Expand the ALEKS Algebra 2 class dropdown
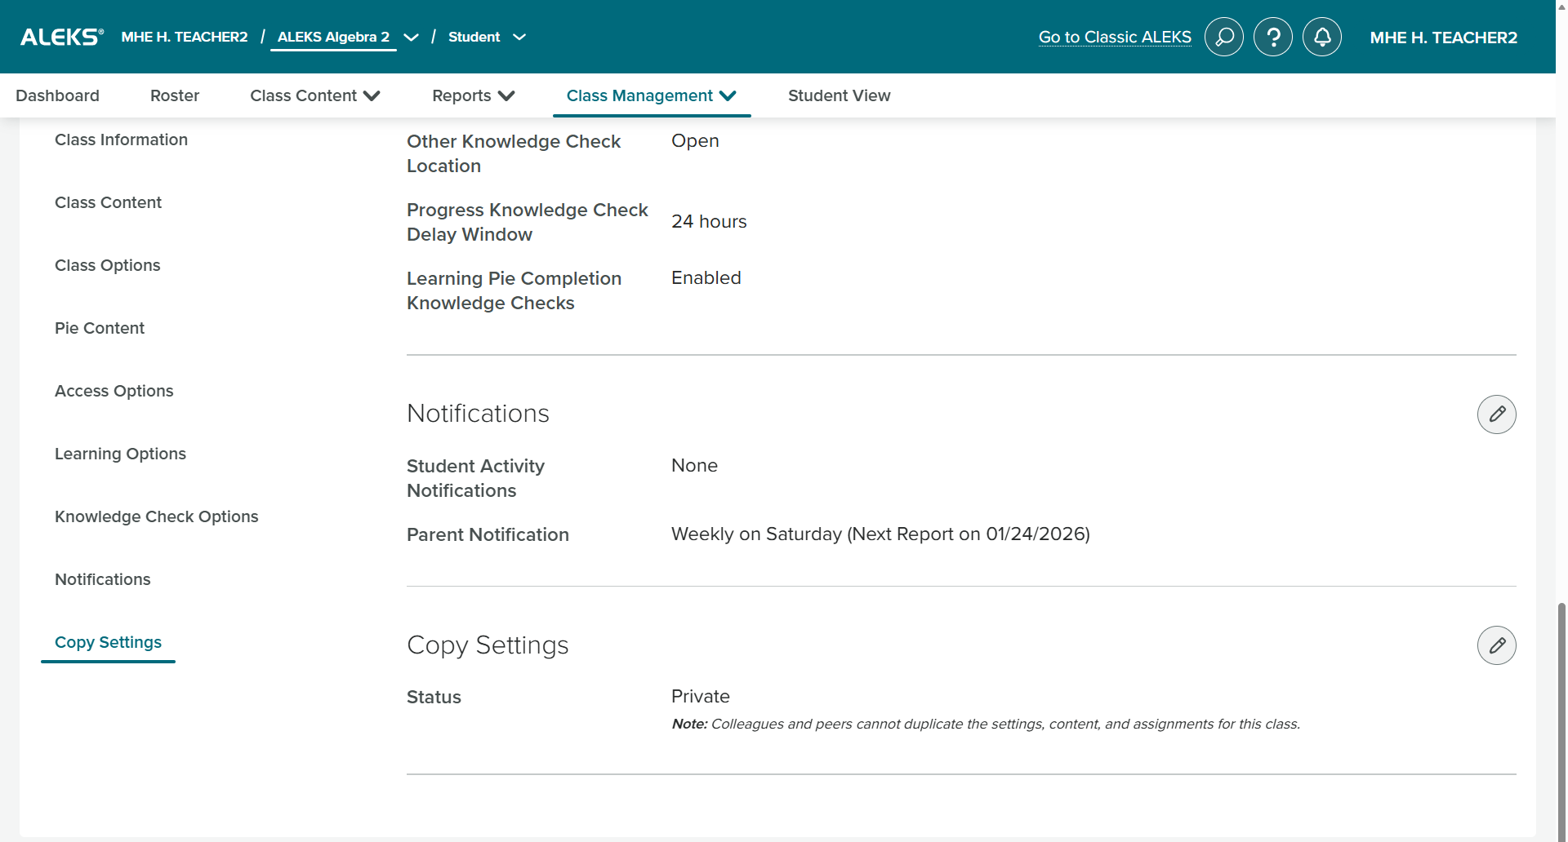Viewport: 1568px width, 842px height. click(x=411, y=38)
